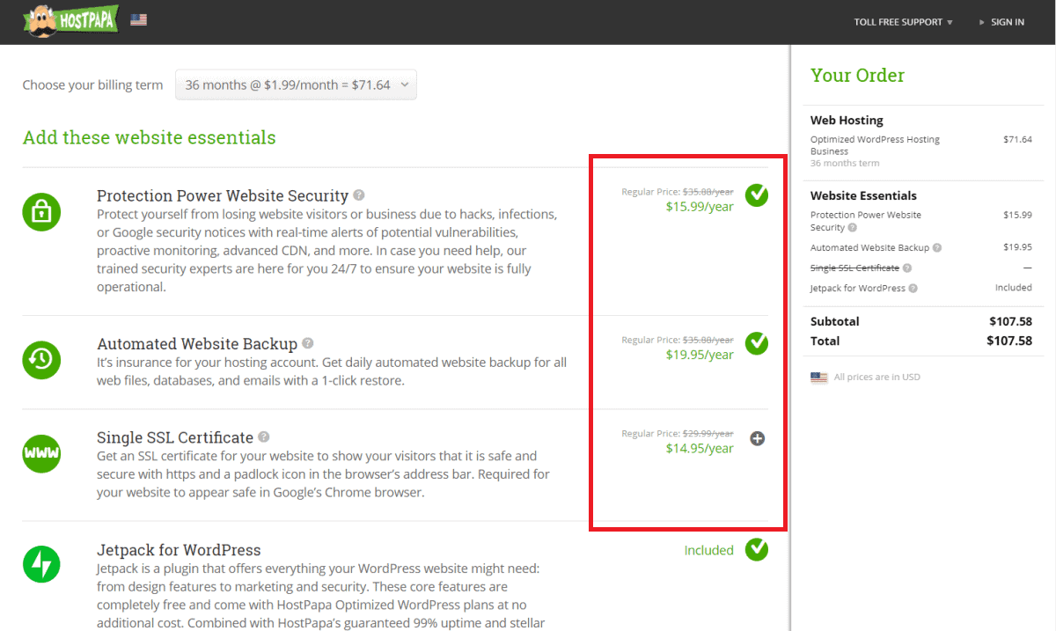The width and height of the screenshot is (1056, 631).
Task: Click the $14.95/year price
Action: [x=700, y=448]
